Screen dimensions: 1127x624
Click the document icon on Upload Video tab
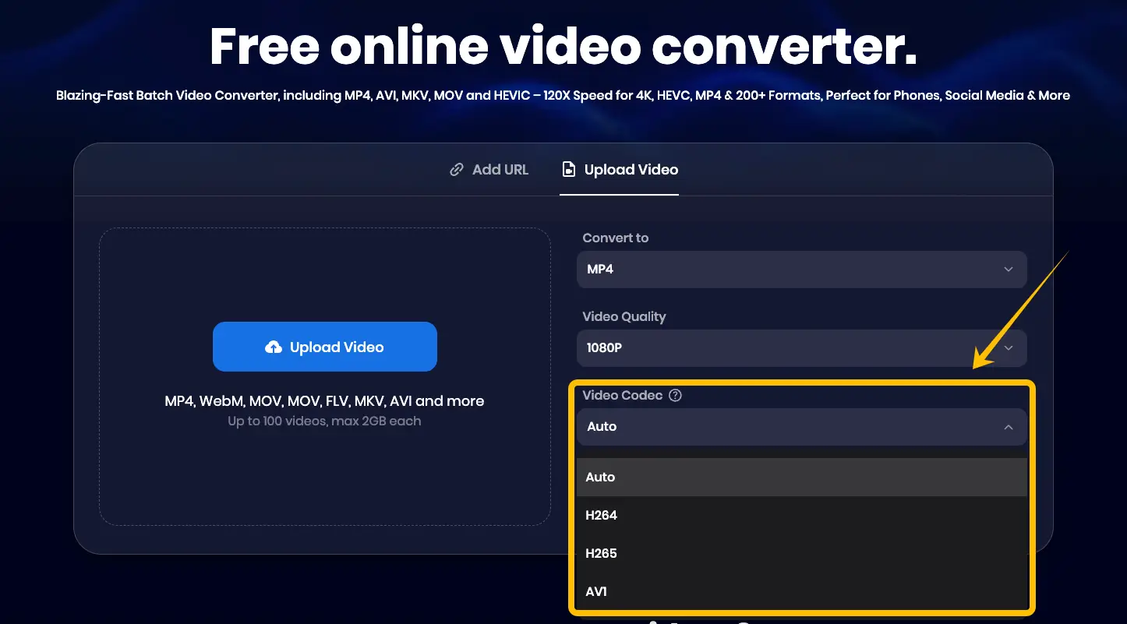click(x=570, y=169)
